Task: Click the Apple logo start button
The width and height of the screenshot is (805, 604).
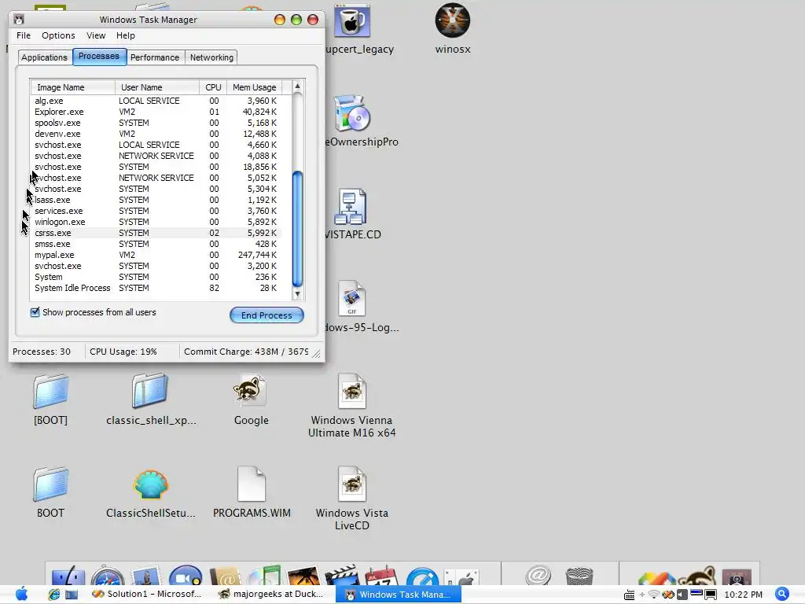Action: point(21,595)
